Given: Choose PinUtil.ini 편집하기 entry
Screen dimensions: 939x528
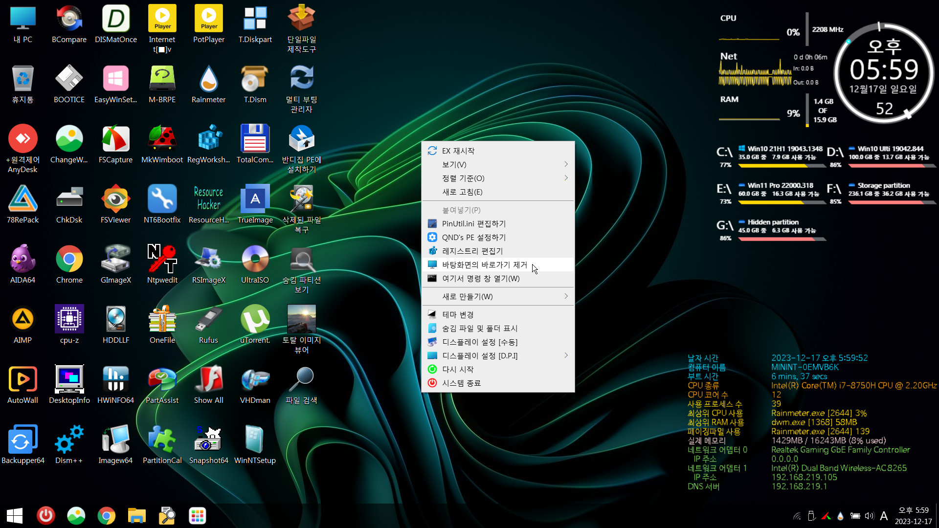Looking at the screenshot, I should click(x=498, y=223).
